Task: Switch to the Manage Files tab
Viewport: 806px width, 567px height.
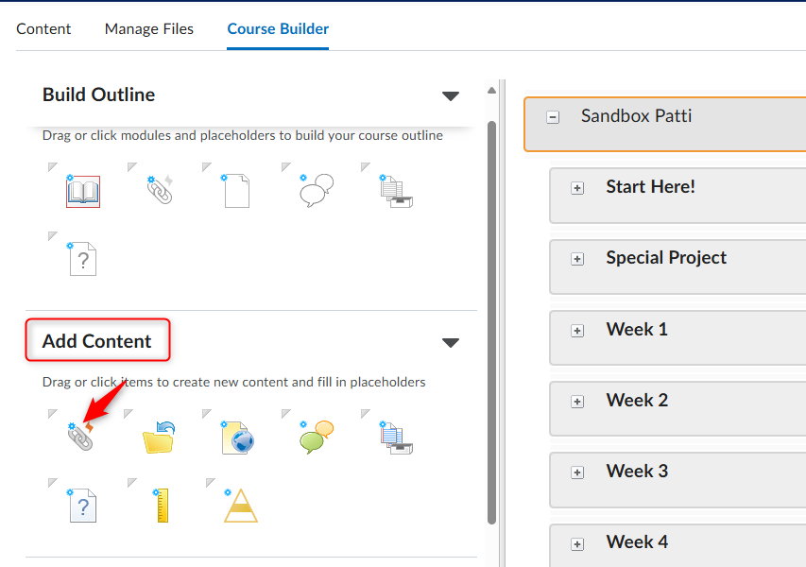Action: pos(149,28)
